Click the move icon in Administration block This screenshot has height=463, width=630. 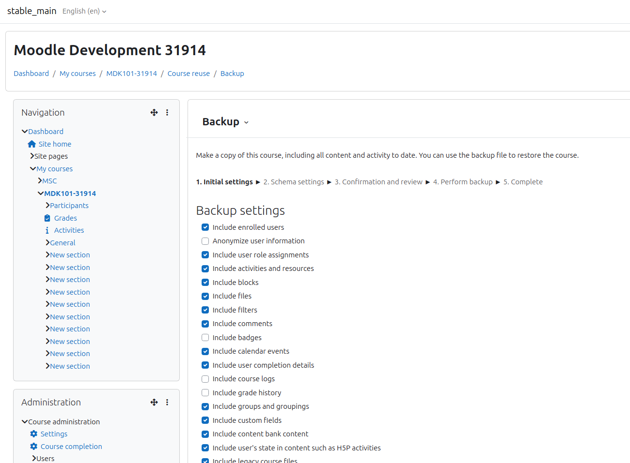[x=154, y=402]
